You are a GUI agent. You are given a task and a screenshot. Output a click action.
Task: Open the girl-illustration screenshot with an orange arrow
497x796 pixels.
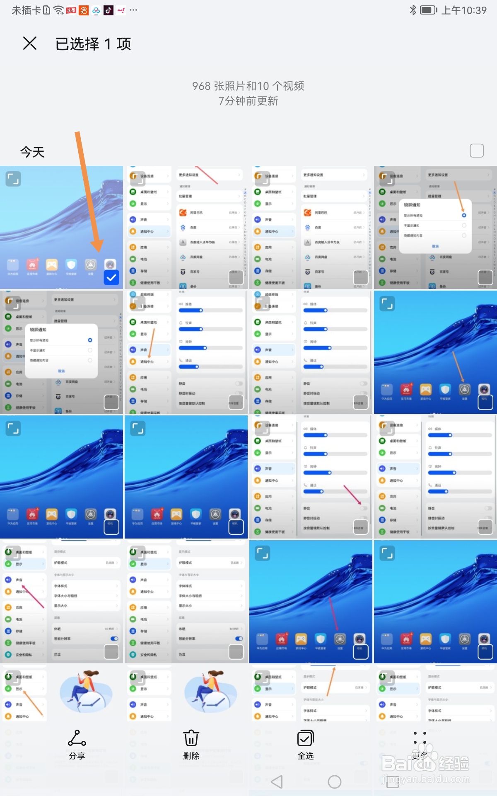pos(61,693)
